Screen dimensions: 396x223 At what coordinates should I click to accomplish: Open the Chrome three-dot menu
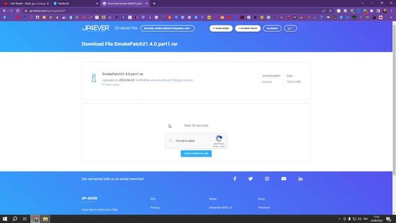point(392,11)
